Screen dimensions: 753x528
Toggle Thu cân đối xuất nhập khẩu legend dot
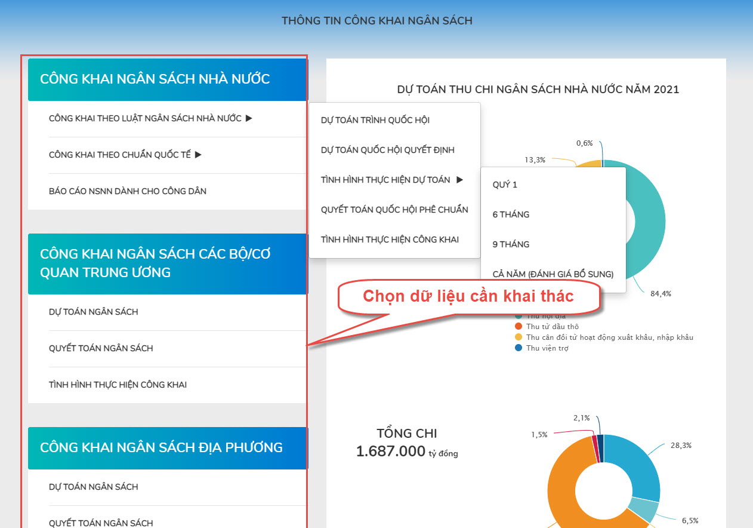[518, 337]
